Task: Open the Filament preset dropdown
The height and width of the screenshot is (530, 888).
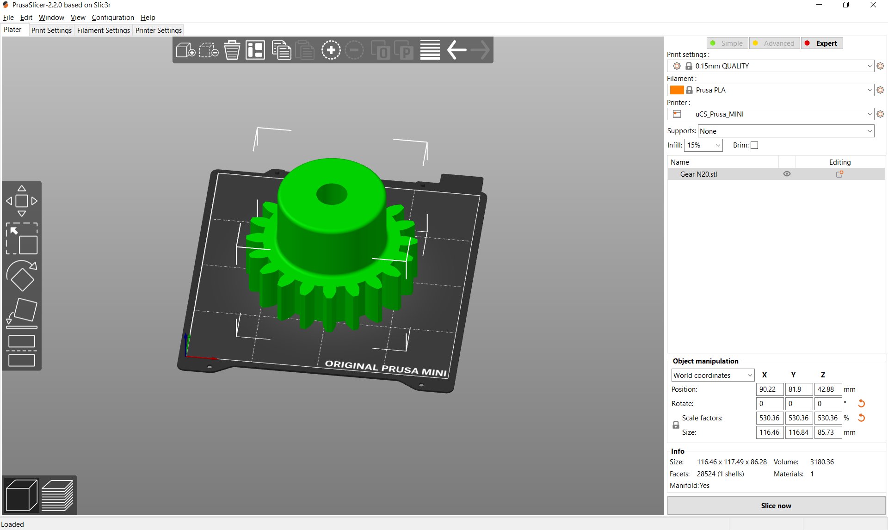Action: click(x=771, y=90)
